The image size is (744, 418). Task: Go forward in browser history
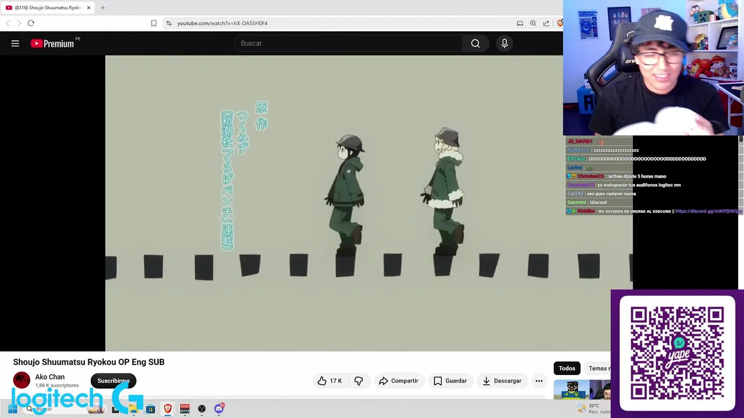pos(19,23)
